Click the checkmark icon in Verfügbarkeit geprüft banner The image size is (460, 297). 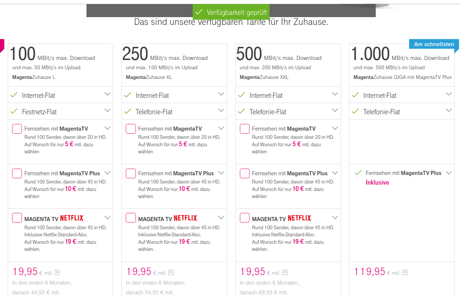[x=200, y=12]
